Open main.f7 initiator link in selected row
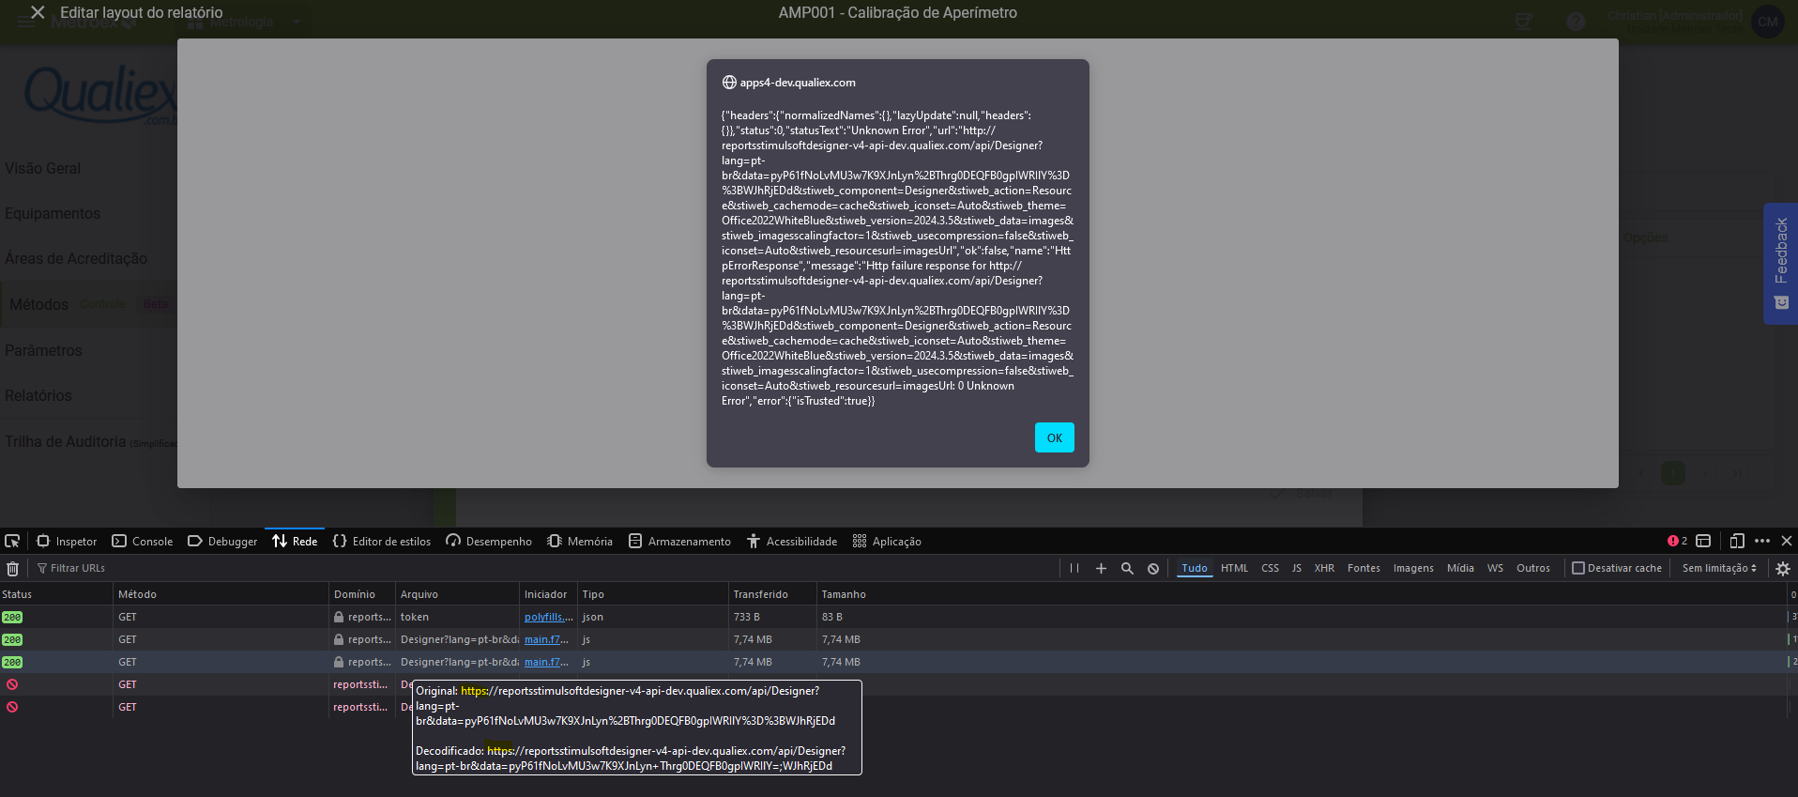Image resolution: width=1798 pixels, height=797 pixels. coord(546,662)
